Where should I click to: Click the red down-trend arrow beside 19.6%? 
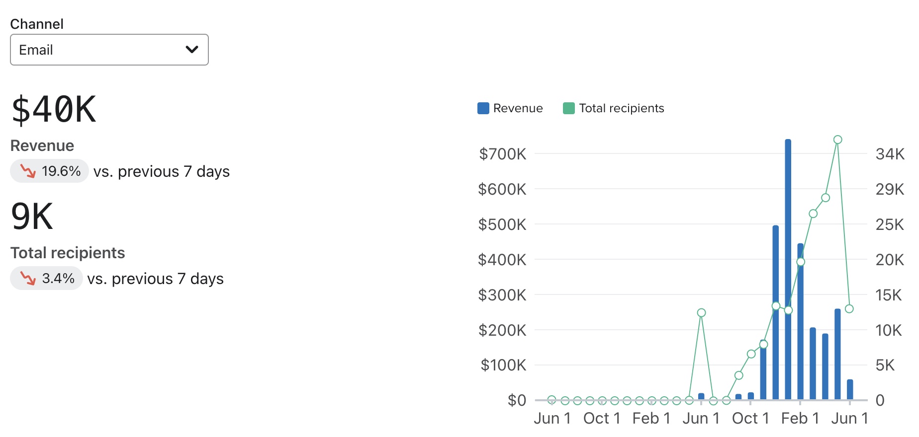[28, 171]
